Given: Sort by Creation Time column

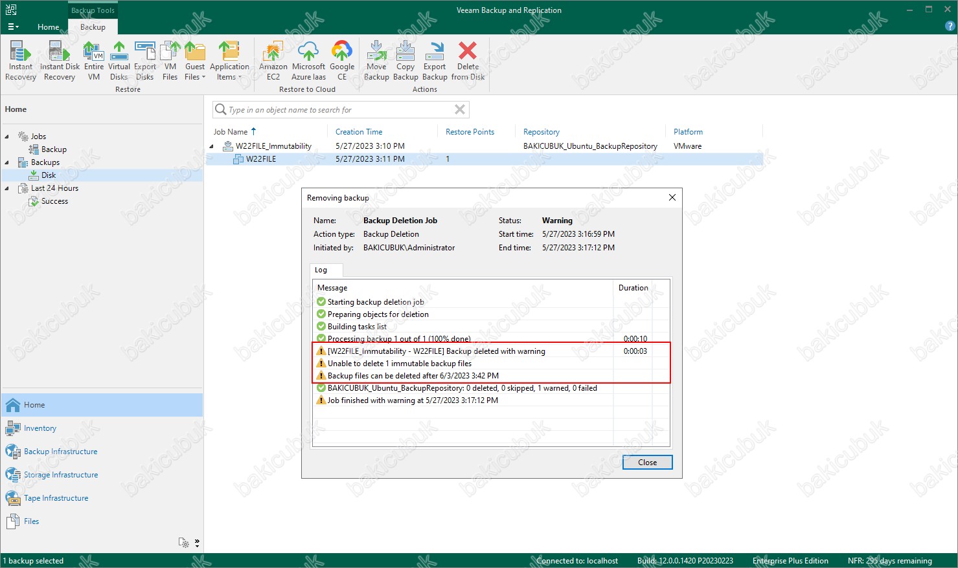Looking at the screenshot, I should pos(359,132).
